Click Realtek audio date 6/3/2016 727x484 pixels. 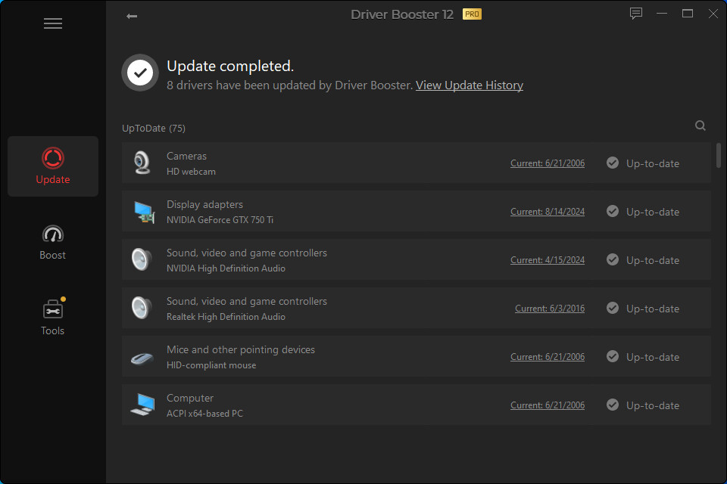pyautogui.click(x=549, y=309)
